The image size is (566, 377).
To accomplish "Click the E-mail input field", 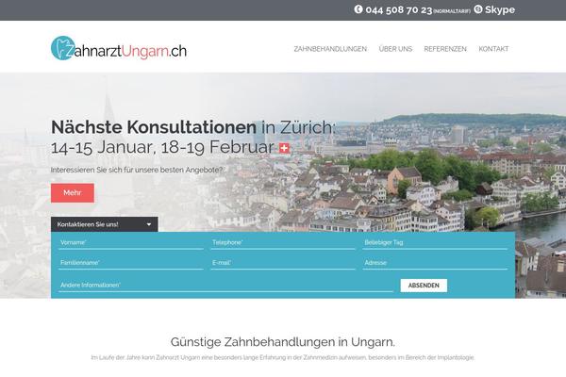I will click(283, 263).
